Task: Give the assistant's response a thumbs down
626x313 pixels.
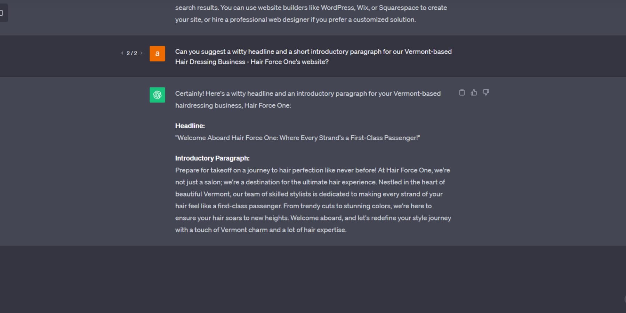Action: click(x=486, y=93)
